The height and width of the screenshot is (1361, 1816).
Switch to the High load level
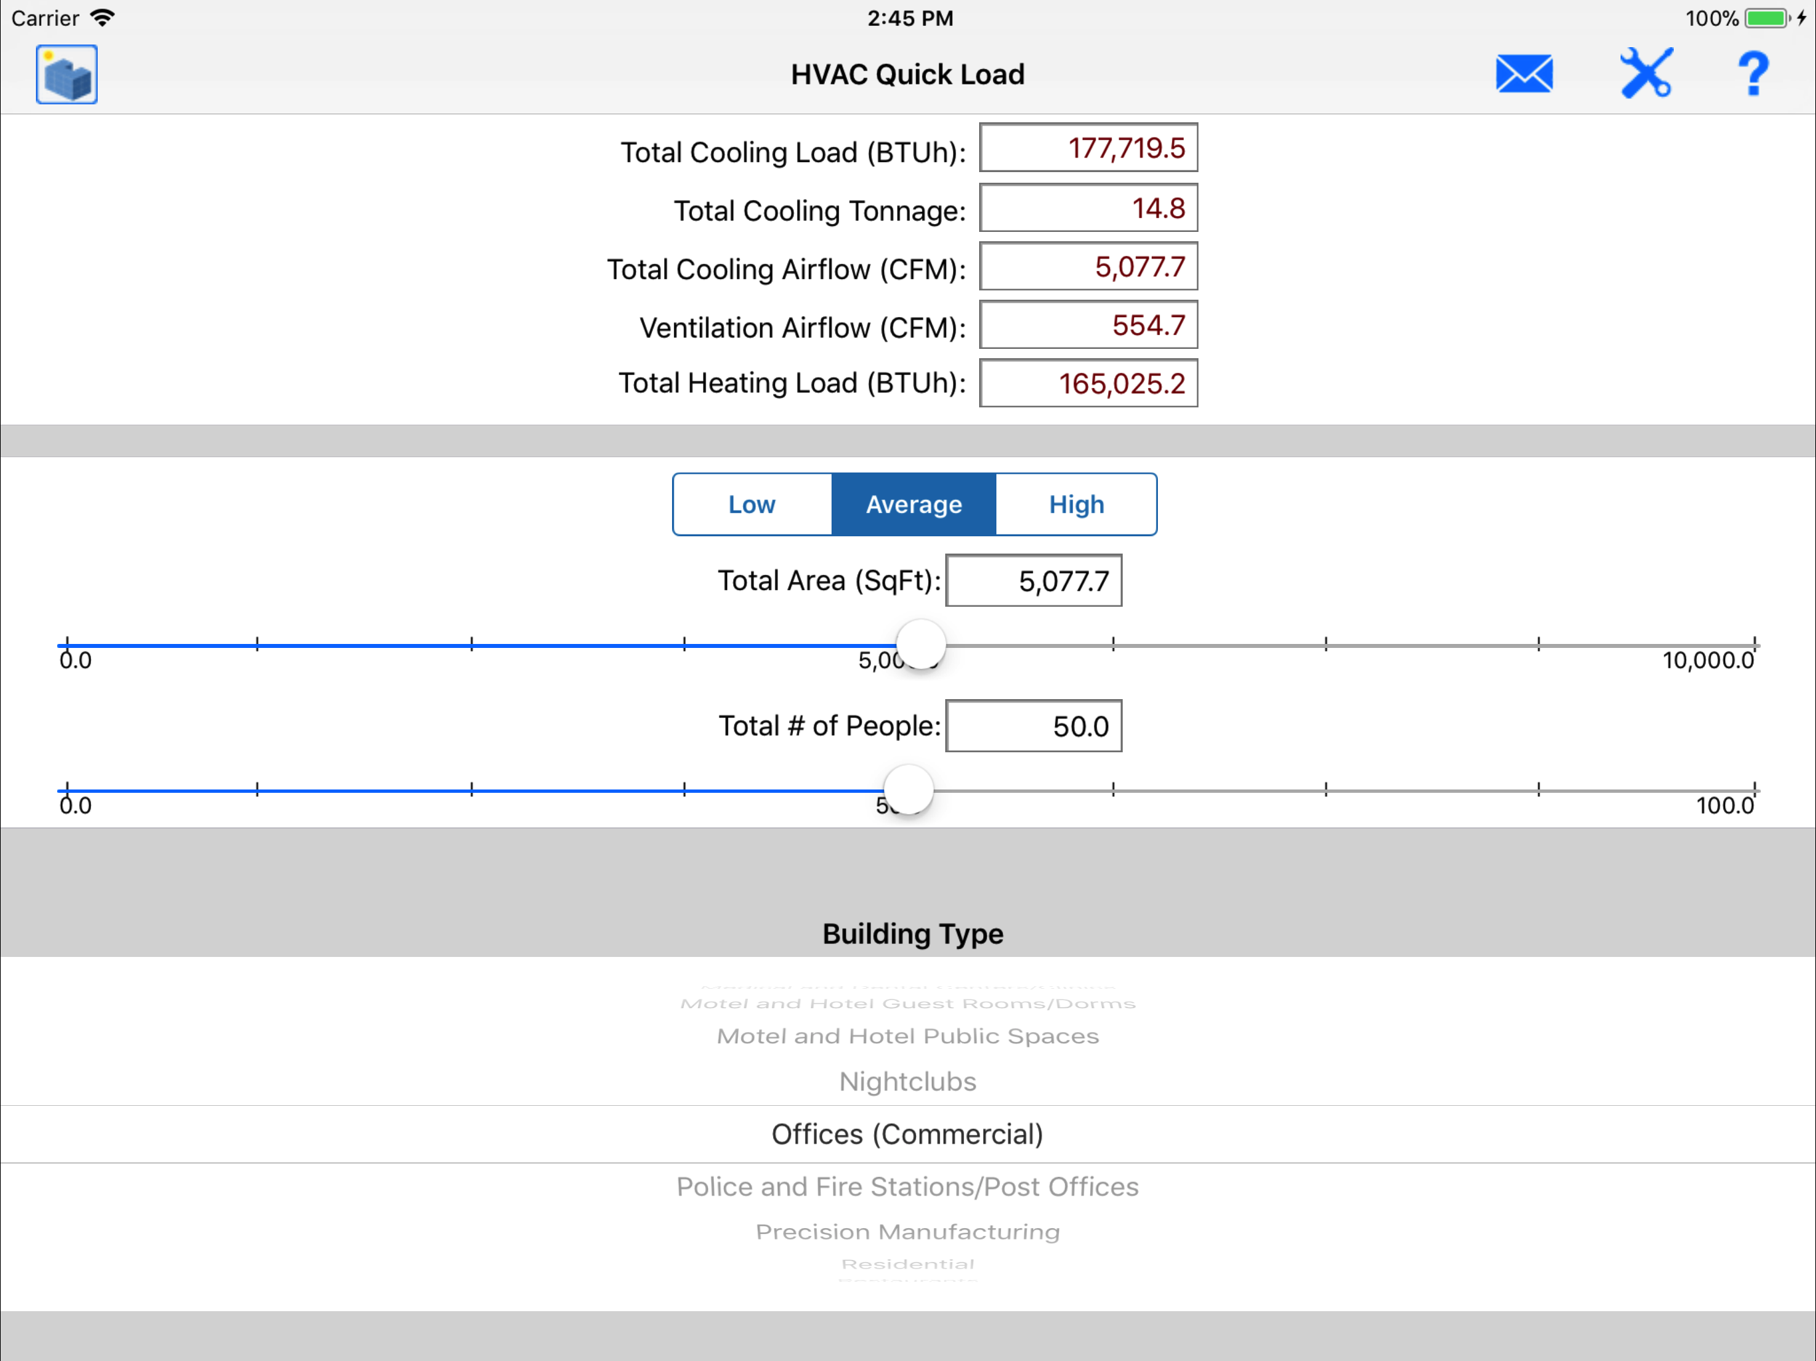pyautogui.click(x=1076, y=504)
